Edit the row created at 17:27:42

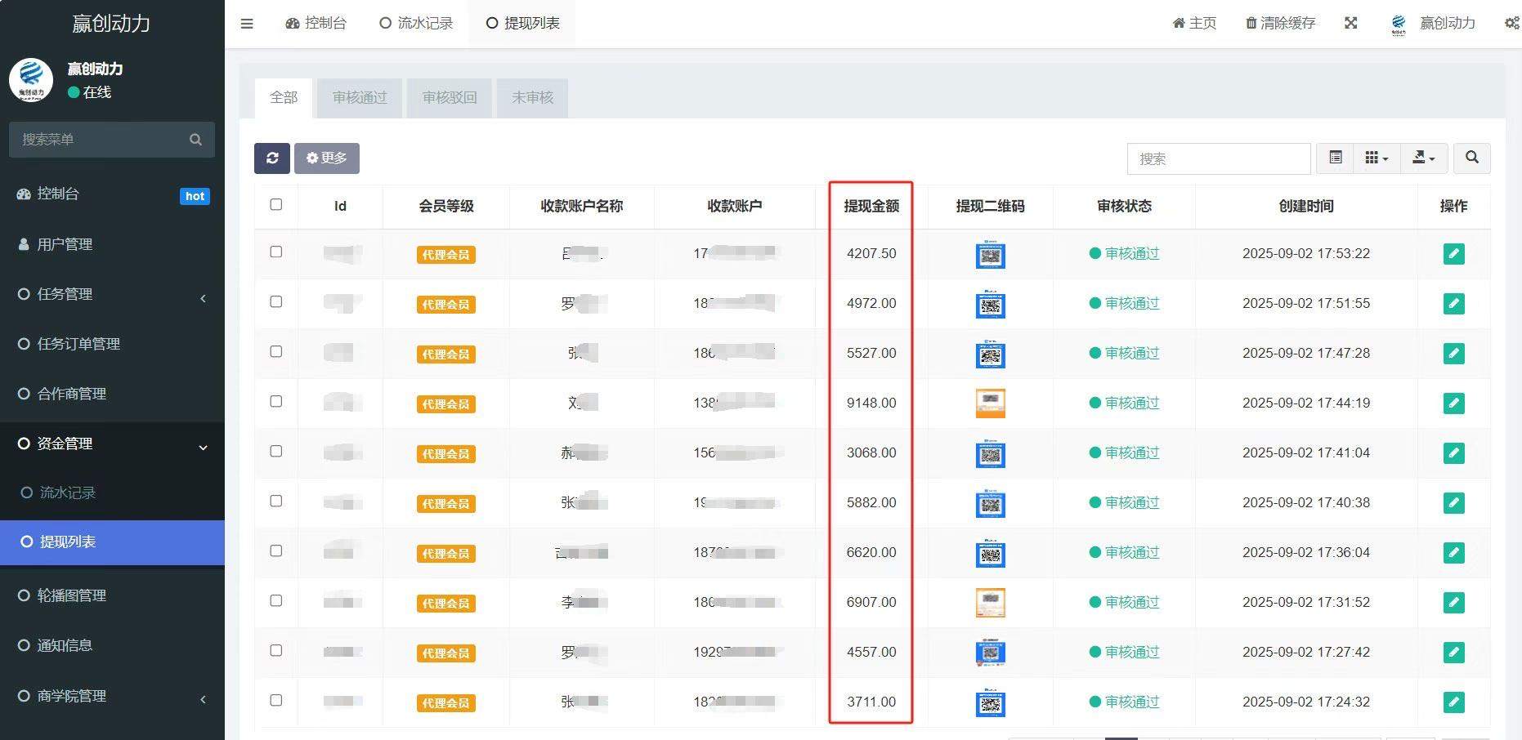1453,653
